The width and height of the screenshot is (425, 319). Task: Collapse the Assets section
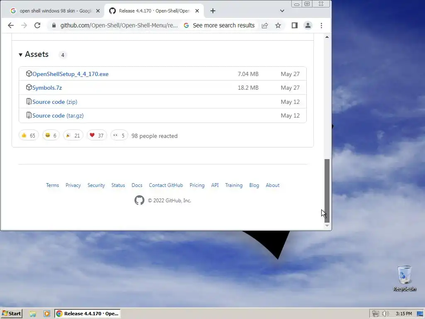[34, 54]
